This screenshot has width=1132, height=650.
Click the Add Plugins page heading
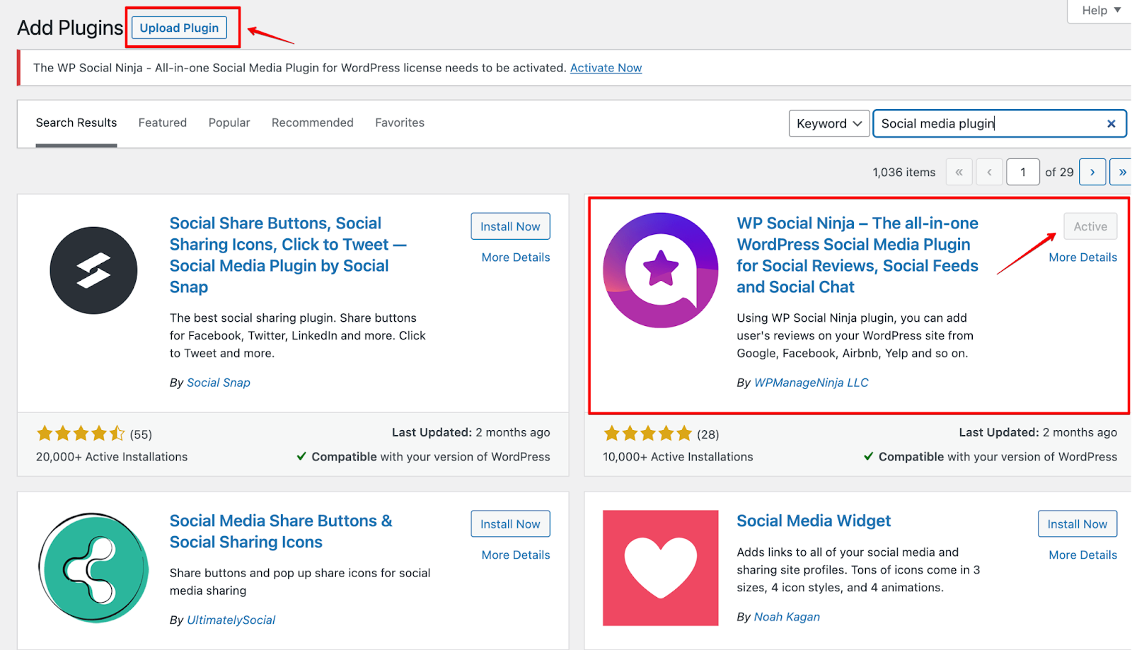(70, 28)
